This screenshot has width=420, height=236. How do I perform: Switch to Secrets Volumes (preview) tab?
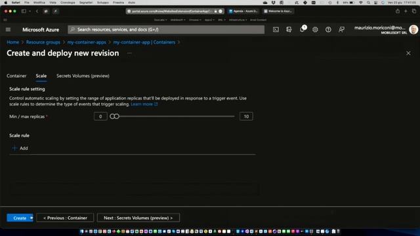(x=83, y=76)
